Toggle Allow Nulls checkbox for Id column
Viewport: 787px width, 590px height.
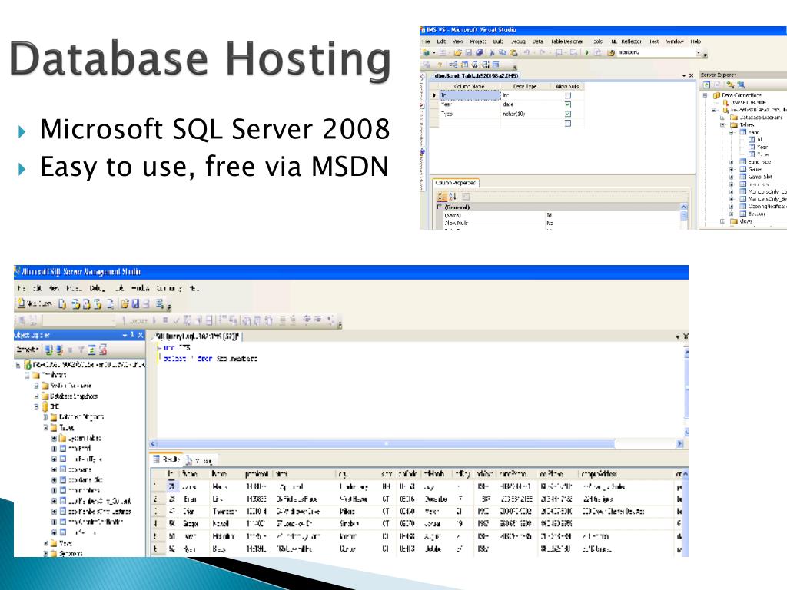(568, 94)
